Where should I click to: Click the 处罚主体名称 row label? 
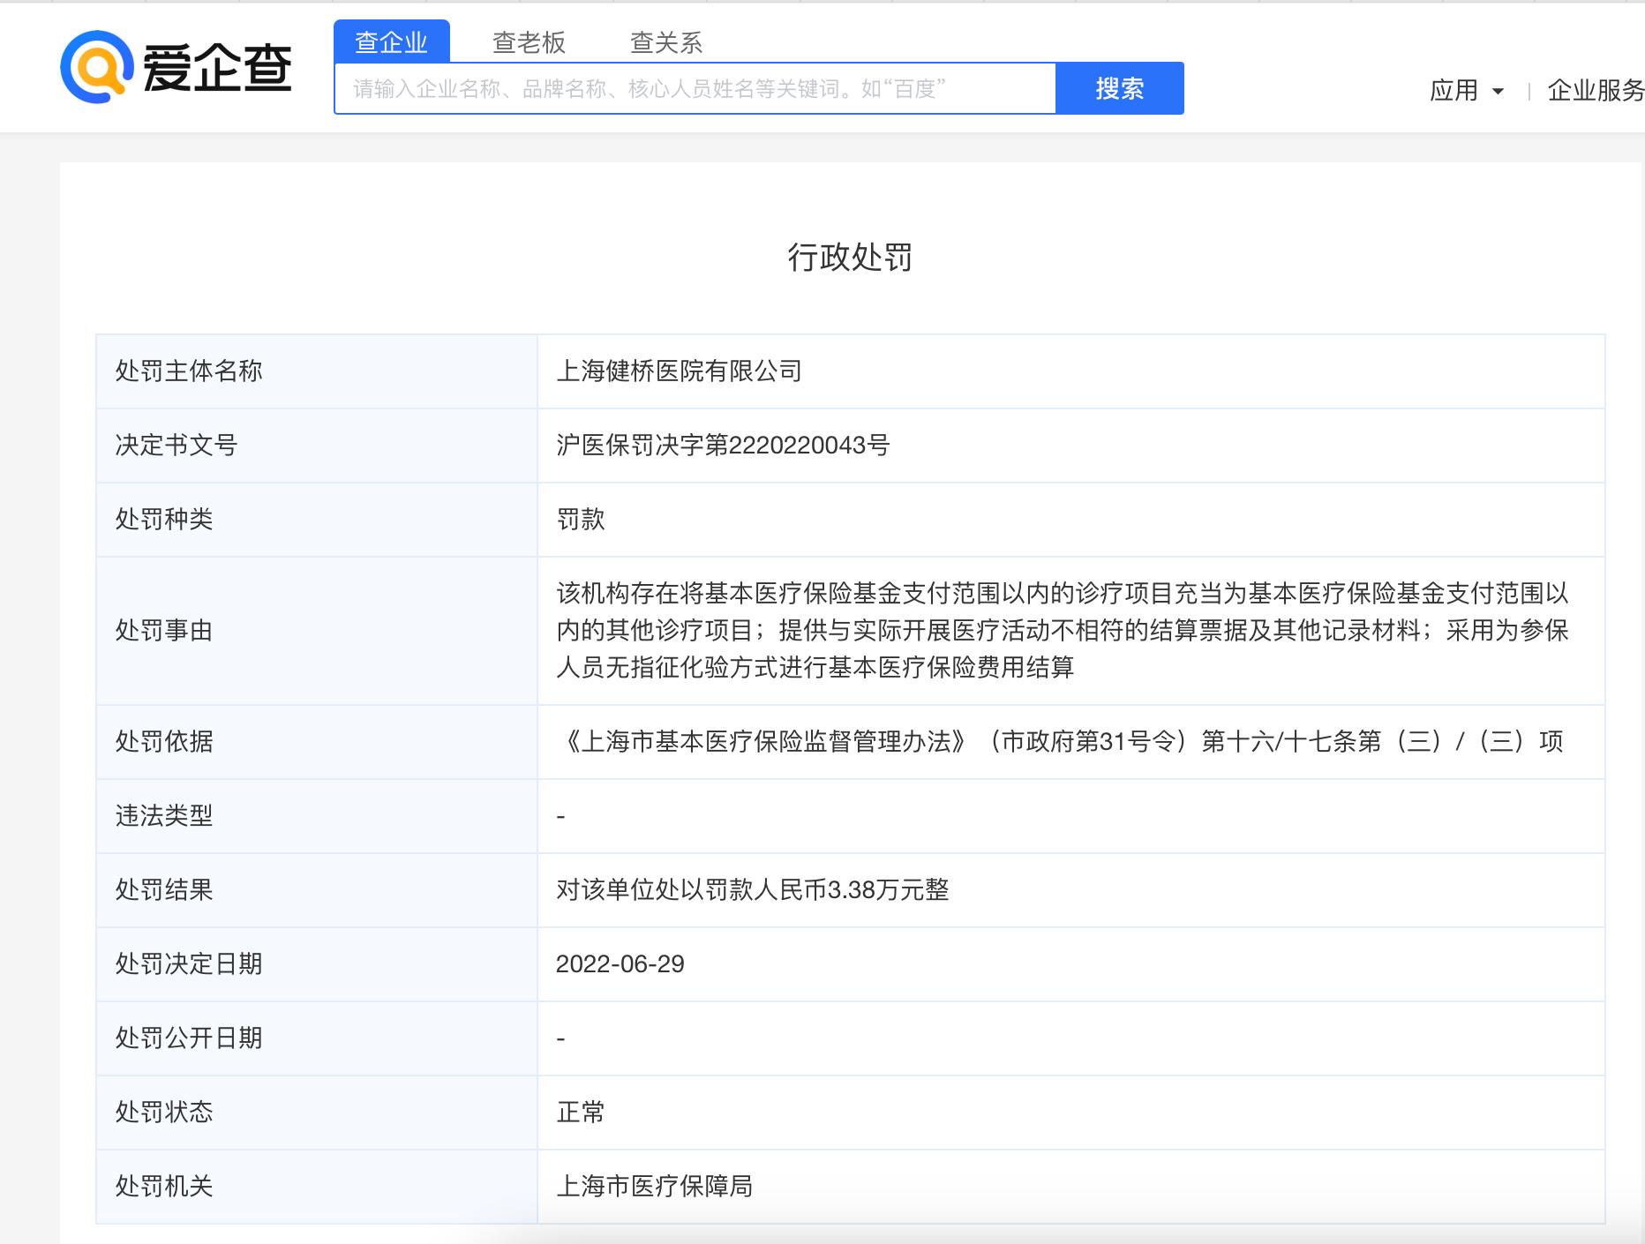coord(189,371)
